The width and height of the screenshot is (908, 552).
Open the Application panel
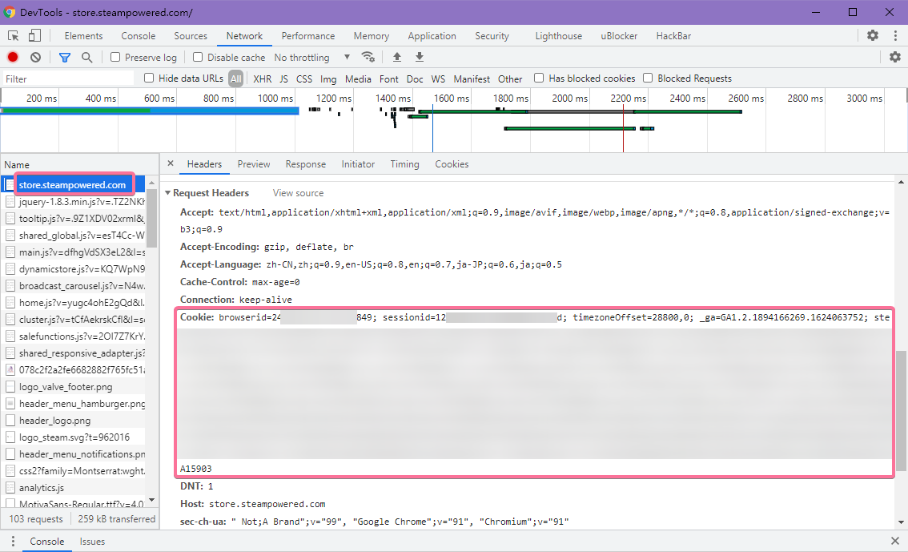[x=432, y=35]
